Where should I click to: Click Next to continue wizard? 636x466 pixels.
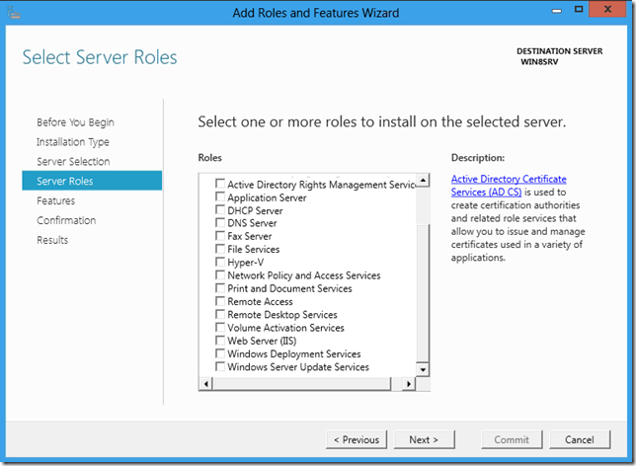pos(424,439)
